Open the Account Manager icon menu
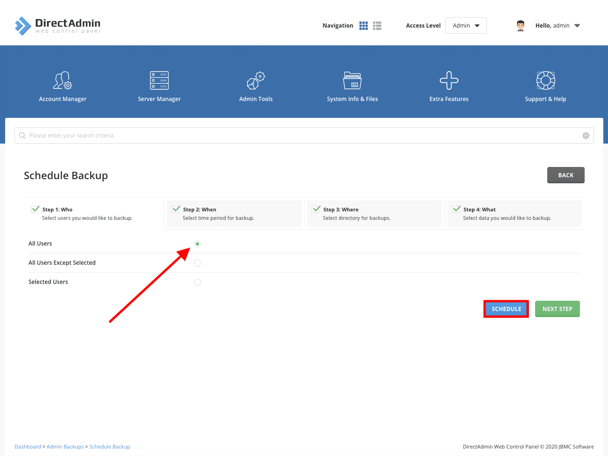The width and height of the screenshot is (608, 456). (63, 80)
